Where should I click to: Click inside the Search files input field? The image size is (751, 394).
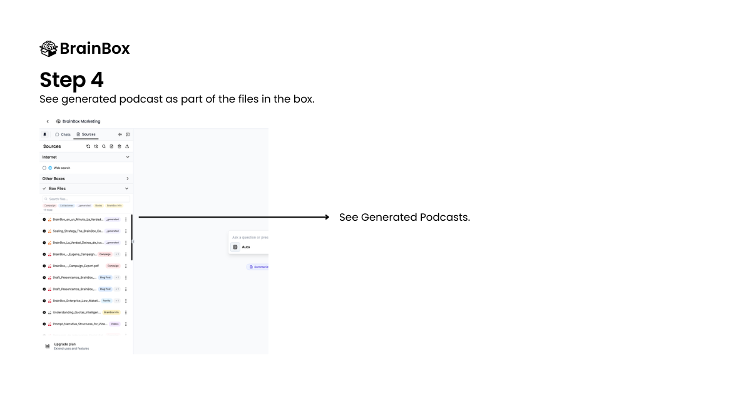pyautogui.click(x=86, y=198)
